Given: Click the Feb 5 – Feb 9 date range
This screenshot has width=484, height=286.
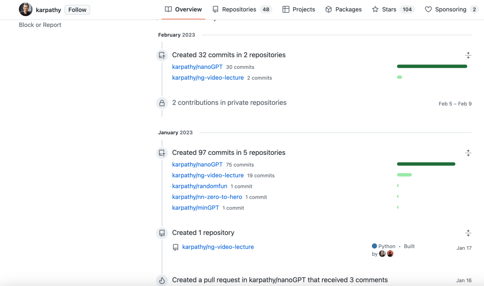Looking at the screenshot, I should click(455, 104).
